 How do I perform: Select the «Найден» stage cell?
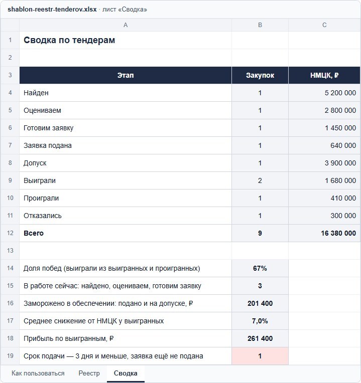pyautogui.click(x=126, y=93)
